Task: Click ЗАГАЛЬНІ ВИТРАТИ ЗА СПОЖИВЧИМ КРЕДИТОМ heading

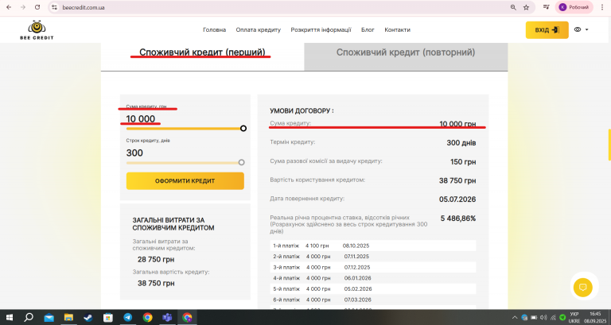Action: [x=173, y=224]
